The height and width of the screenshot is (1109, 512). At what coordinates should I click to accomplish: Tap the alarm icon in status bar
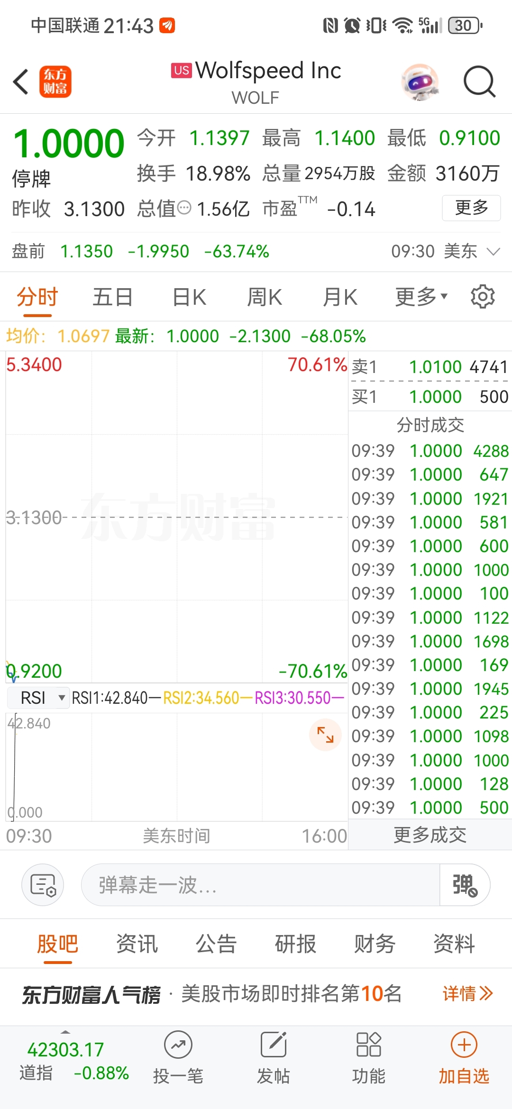click(352, 25)
